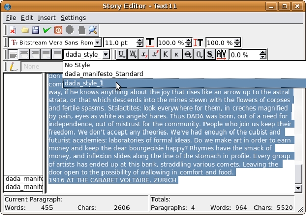
Task: Open the Insert menu
Action: 46,18
